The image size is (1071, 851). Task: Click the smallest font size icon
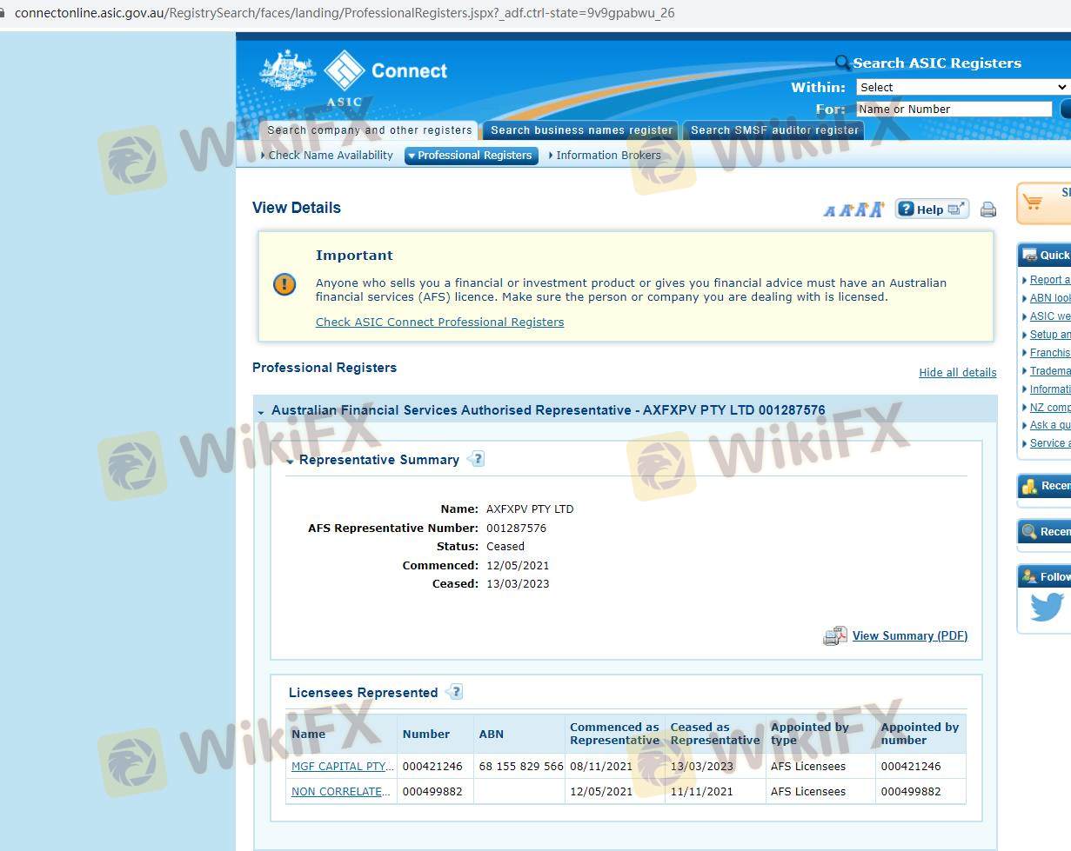point(829,210)
